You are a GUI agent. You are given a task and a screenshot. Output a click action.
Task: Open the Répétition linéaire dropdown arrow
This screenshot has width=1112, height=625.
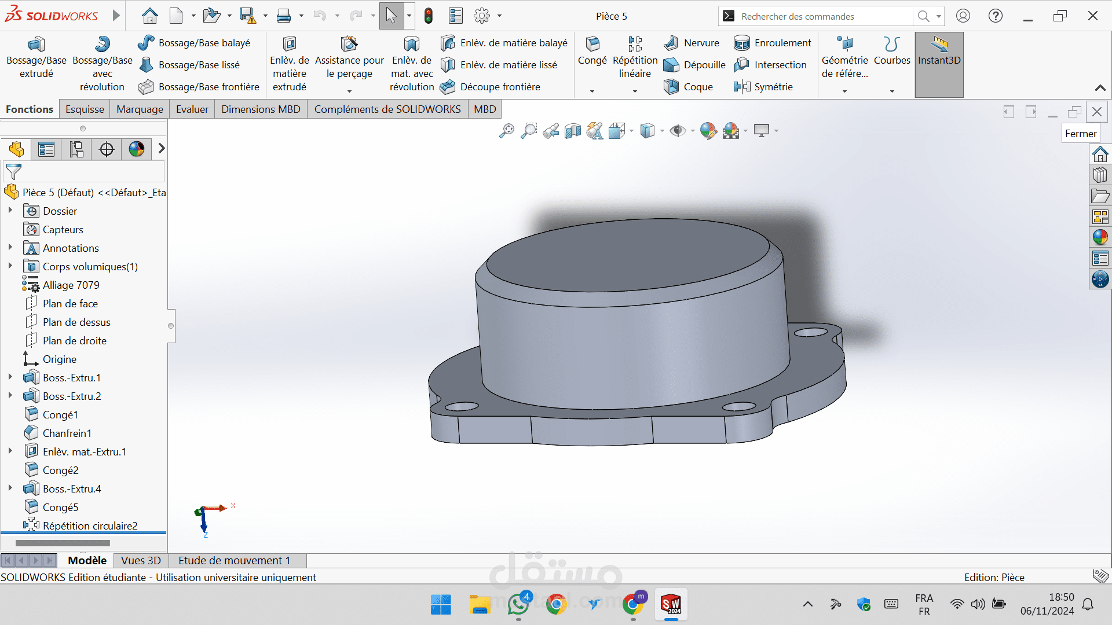click(x=635, y=91)
